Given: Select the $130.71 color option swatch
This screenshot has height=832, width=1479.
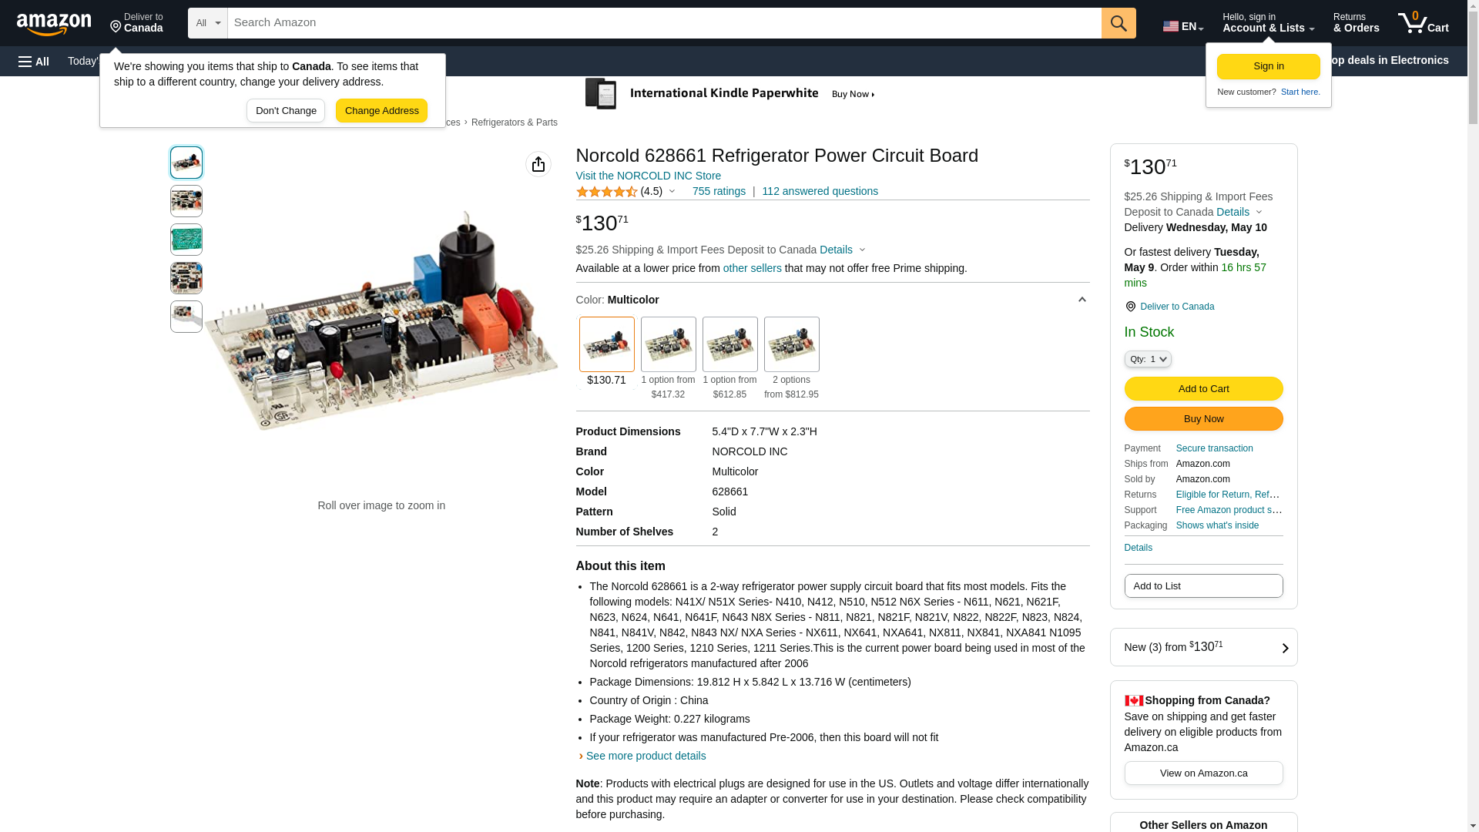Looking at the screenshot, I should pos(606,344).
